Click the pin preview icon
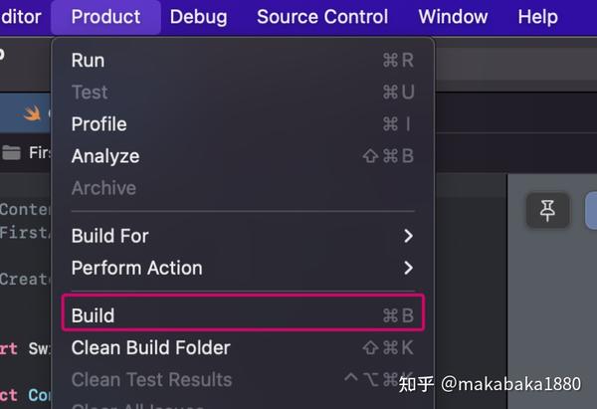597x409 pixels. tap(547, 211)
